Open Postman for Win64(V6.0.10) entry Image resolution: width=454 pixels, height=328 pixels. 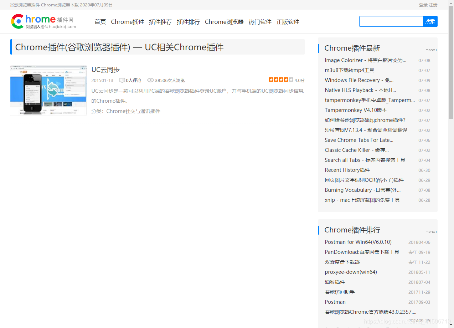pyautogui.click(x=358, y=242)
